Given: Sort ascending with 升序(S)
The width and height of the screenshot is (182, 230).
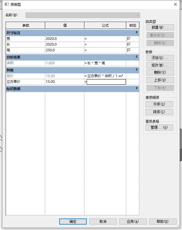Looking at the screenshot, I should coord(159,104).
